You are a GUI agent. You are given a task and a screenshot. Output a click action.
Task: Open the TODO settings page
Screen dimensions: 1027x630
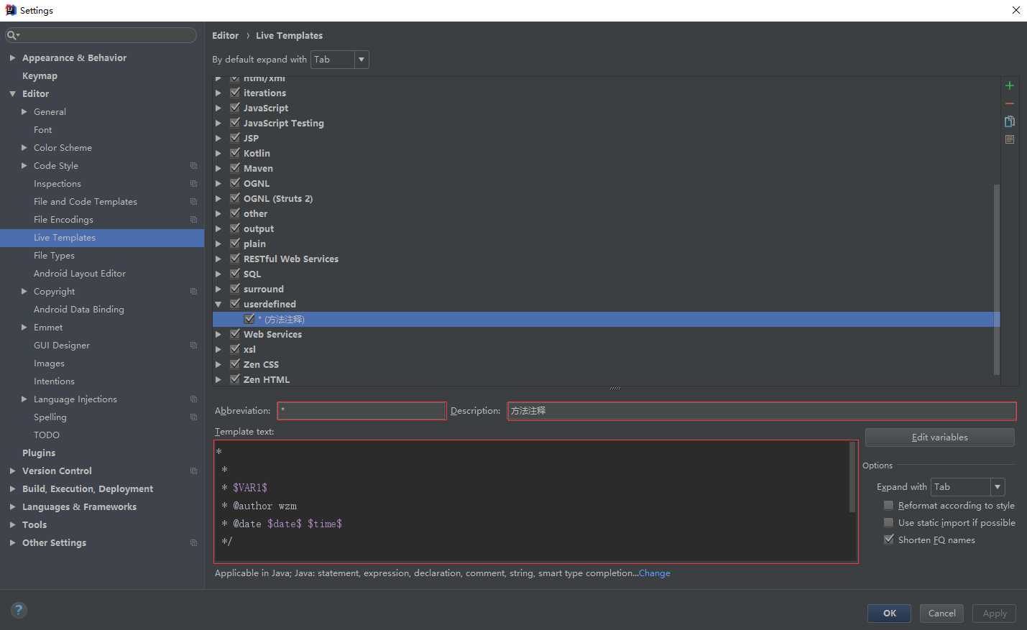pos(47,435)
